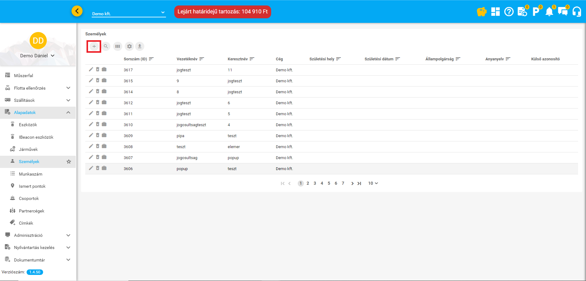Viewport: 586px width, 281px height.
Task: Click the overdue debt red banner
Action: [x=222, y=12]
